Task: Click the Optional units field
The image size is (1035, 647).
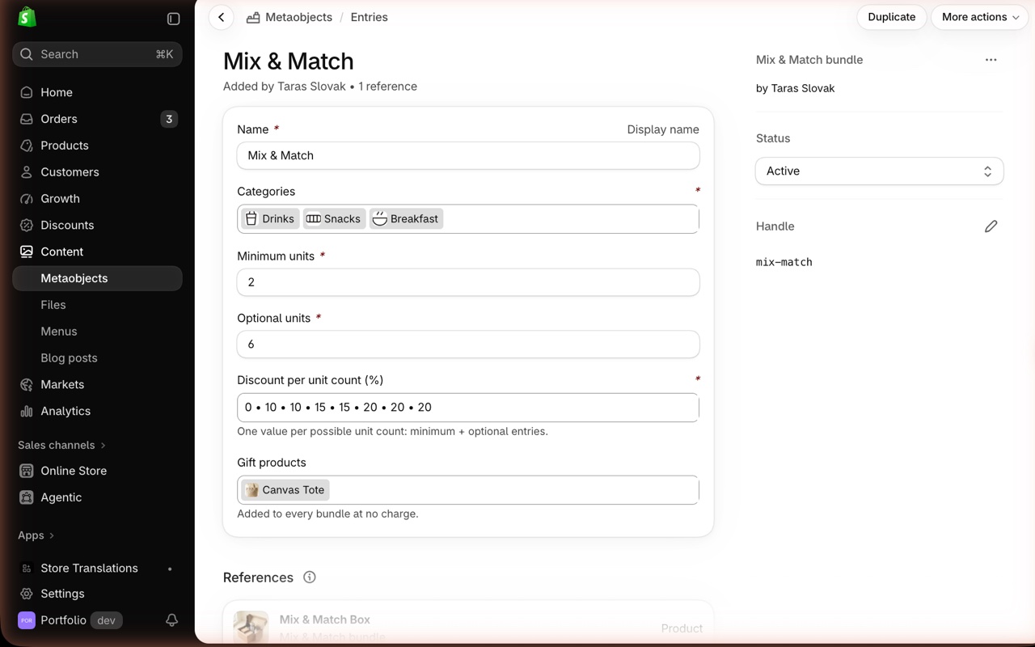Action: click(468, 345)
